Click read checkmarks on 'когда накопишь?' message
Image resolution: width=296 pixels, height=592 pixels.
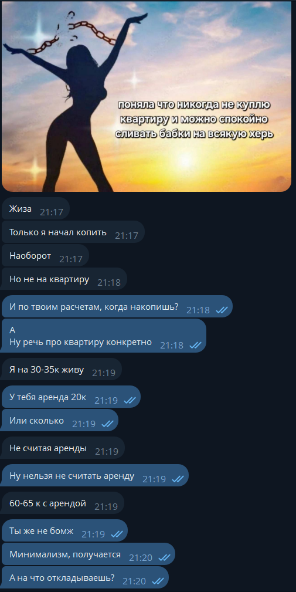click(x=222, y=310)
